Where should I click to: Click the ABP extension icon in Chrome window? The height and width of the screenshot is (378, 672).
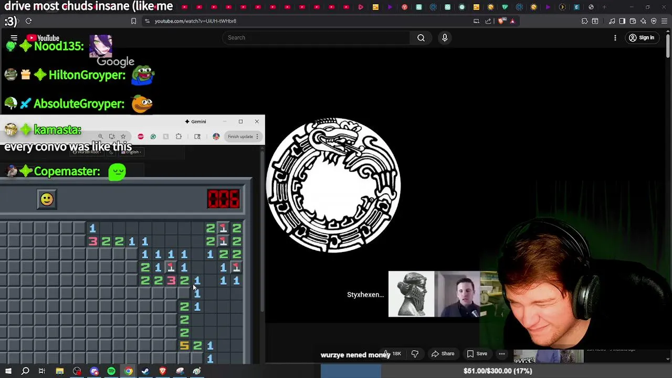click(141, 136)
